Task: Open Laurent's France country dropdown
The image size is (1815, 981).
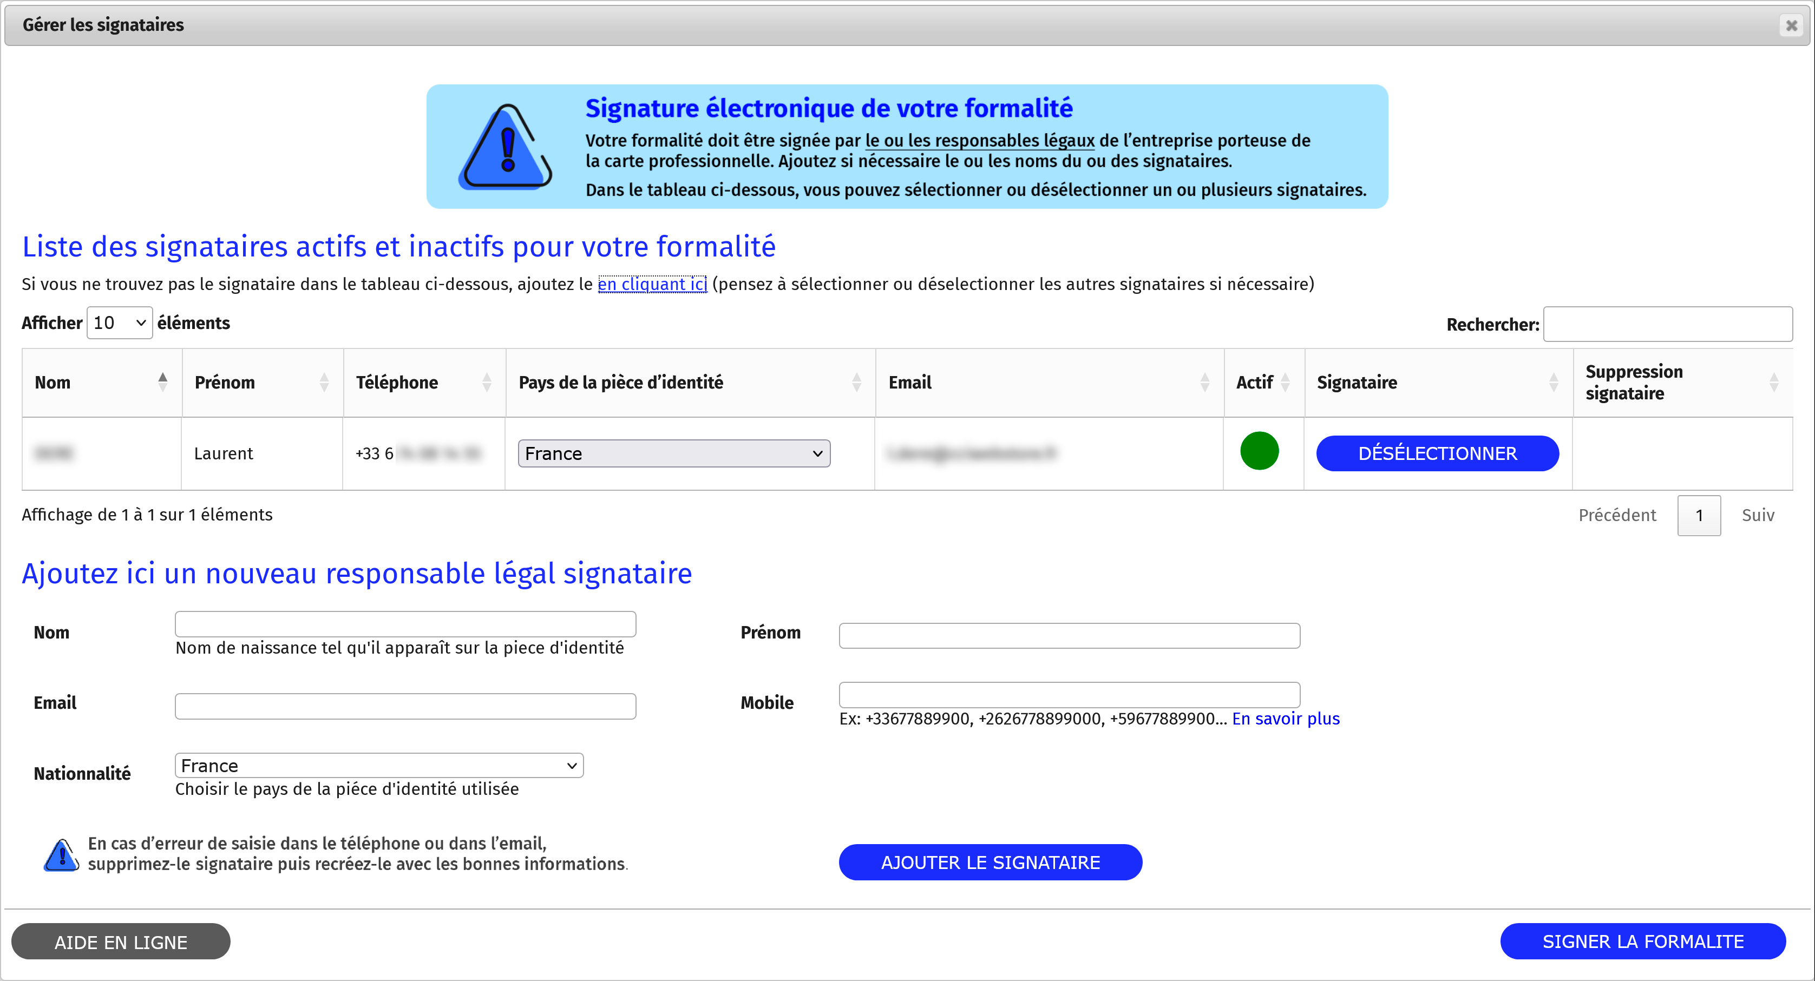Action: coord(673,453)
